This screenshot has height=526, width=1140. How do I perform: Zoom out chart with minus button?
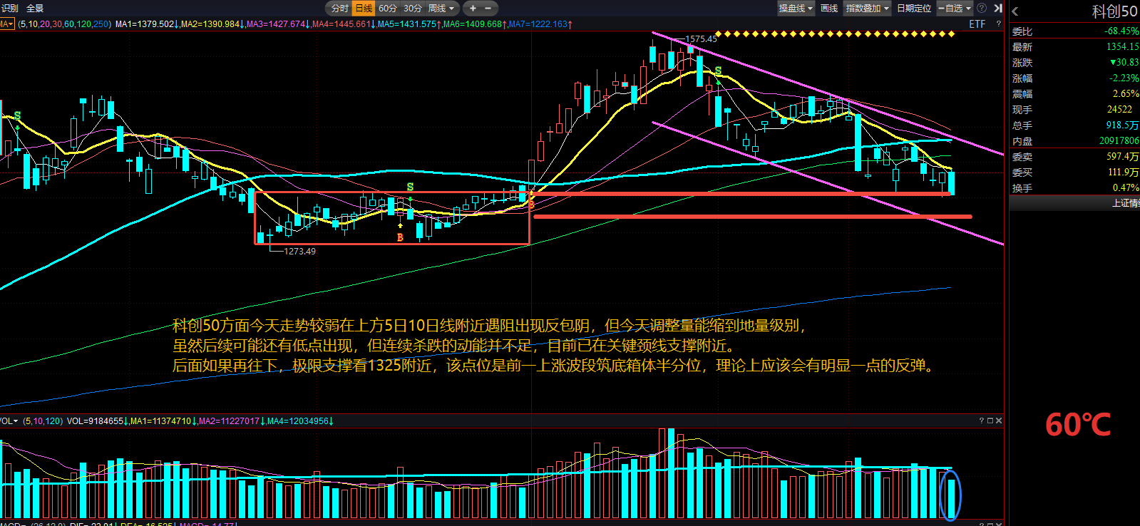tap(488, 9)
